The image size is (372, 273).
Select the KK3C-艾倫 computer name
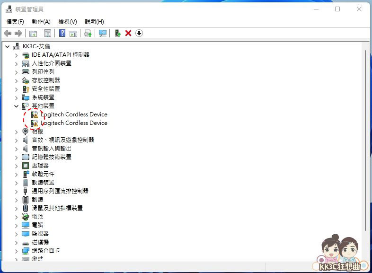click(36, 46)
